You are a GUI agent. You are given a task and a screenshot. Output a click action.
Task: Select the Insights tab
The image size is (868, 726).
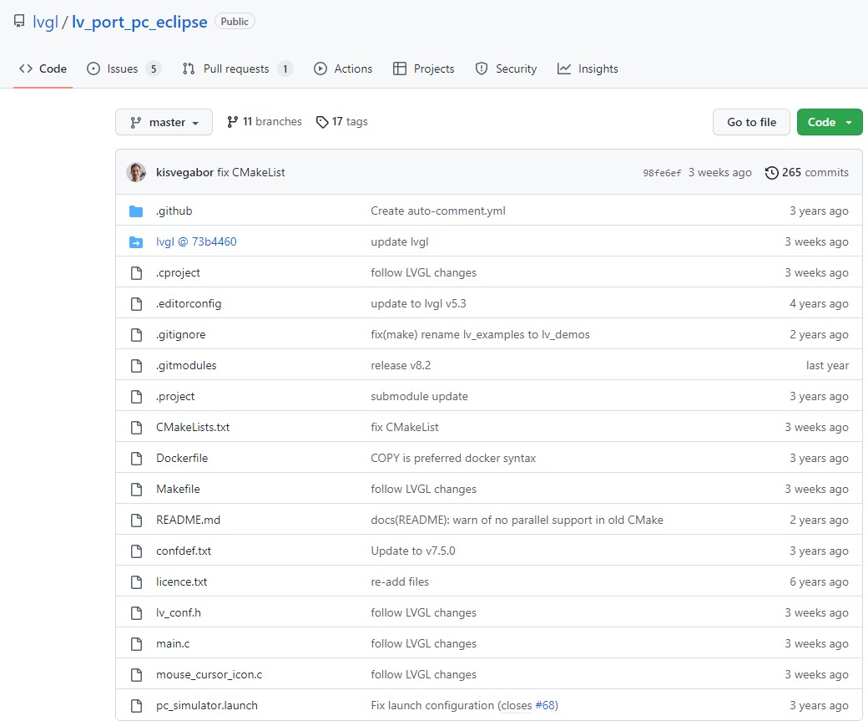pyautogui.click(x=588, y=69)
